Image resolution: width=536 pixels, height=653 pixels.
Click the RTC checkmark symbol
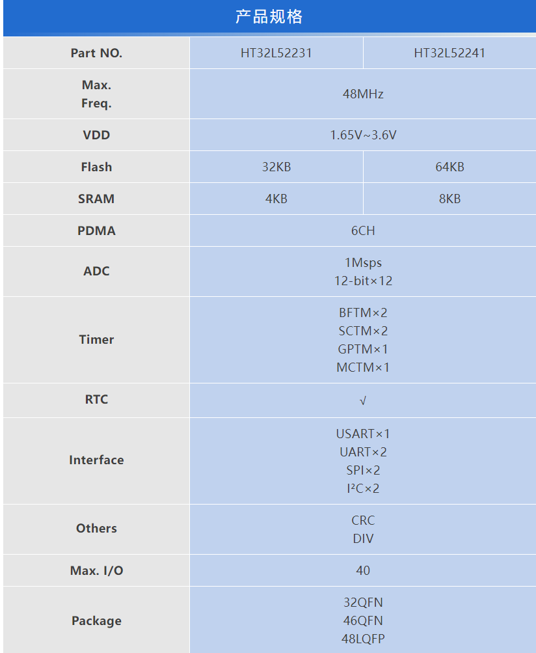coord(363,400)
